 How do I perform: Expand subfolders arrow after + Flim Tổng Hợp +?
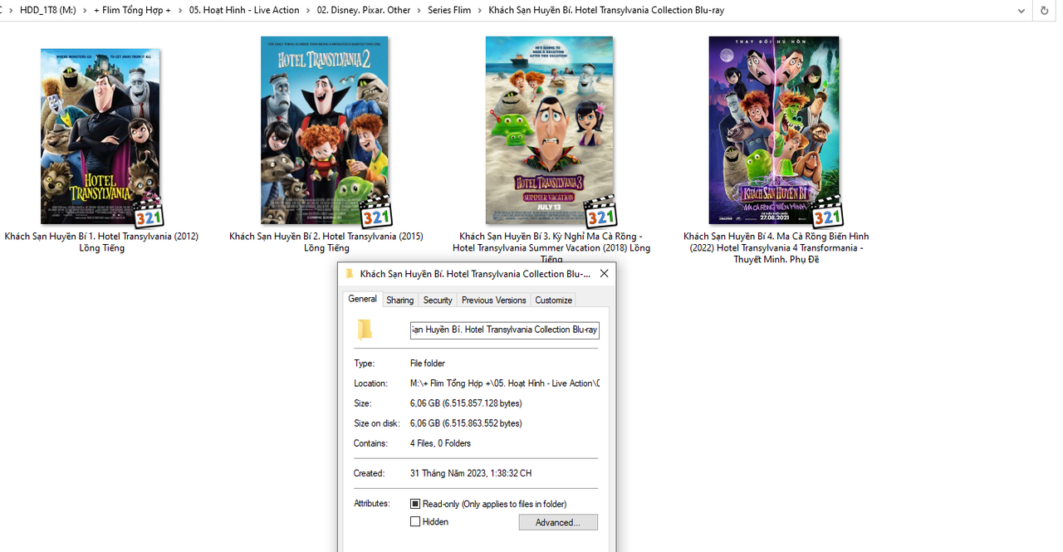click(180, 10)
